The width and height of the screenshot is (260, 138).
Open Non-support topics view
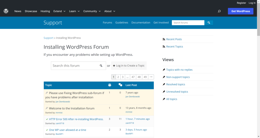pyautogui.click(x=178, y=77)
